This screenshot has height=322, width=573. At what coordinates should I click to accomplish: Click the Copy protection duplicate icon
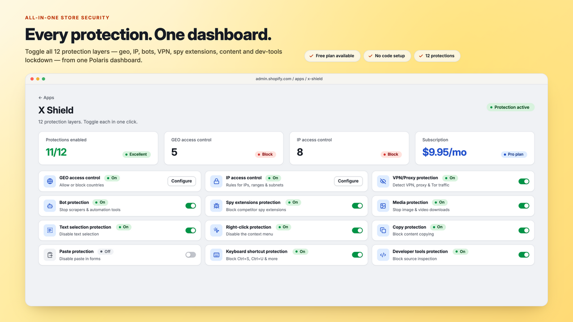point(383,230)
